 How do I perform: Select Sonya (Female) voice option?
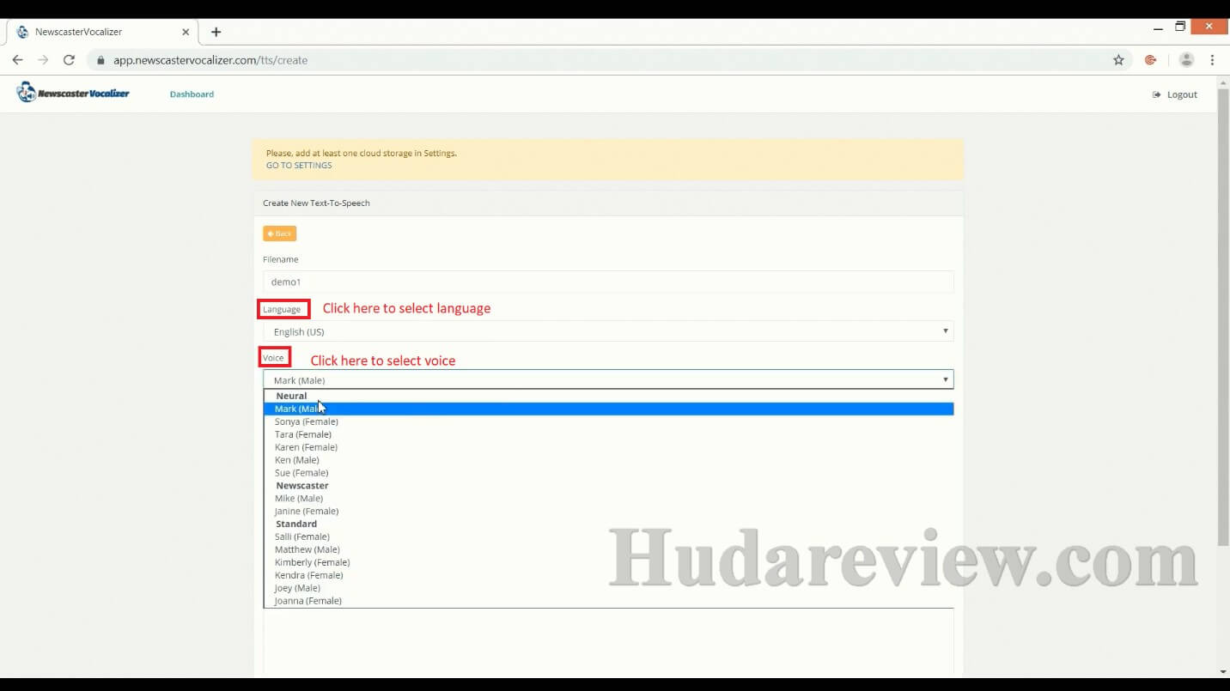coord(609,421)
